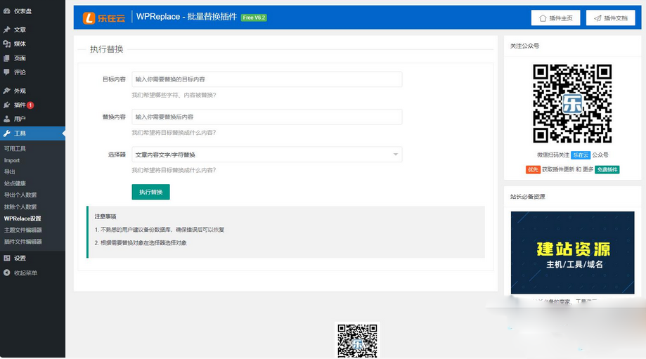The image size is (646, 359).
Task: Click the Comments (评论) bubble icon
Action: (x=7, y=72)
